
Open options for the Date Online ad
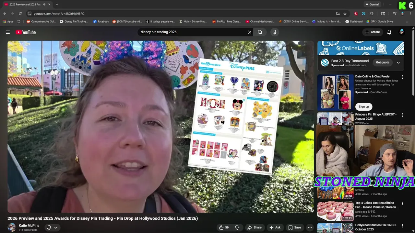(402, 77)
